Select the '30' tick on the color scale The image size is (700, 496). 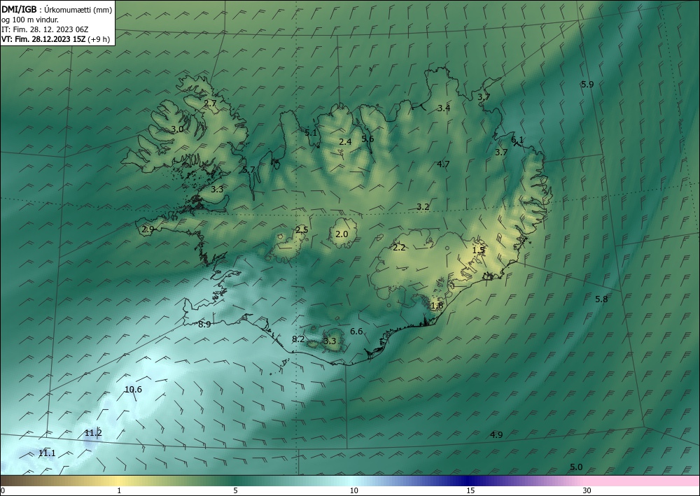[x=587, y=490]
